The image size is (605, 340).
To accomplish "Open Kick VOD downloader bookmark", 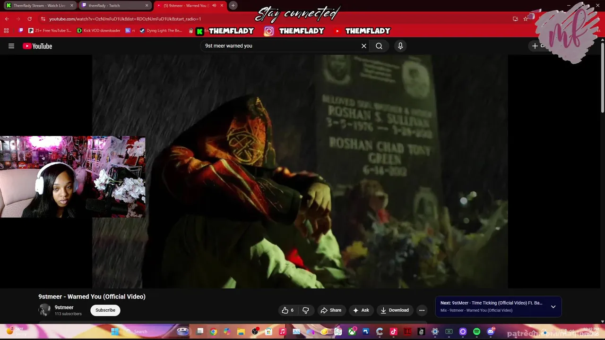I will (99, 31).
